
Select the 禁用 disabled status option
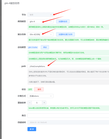point(39,89)
